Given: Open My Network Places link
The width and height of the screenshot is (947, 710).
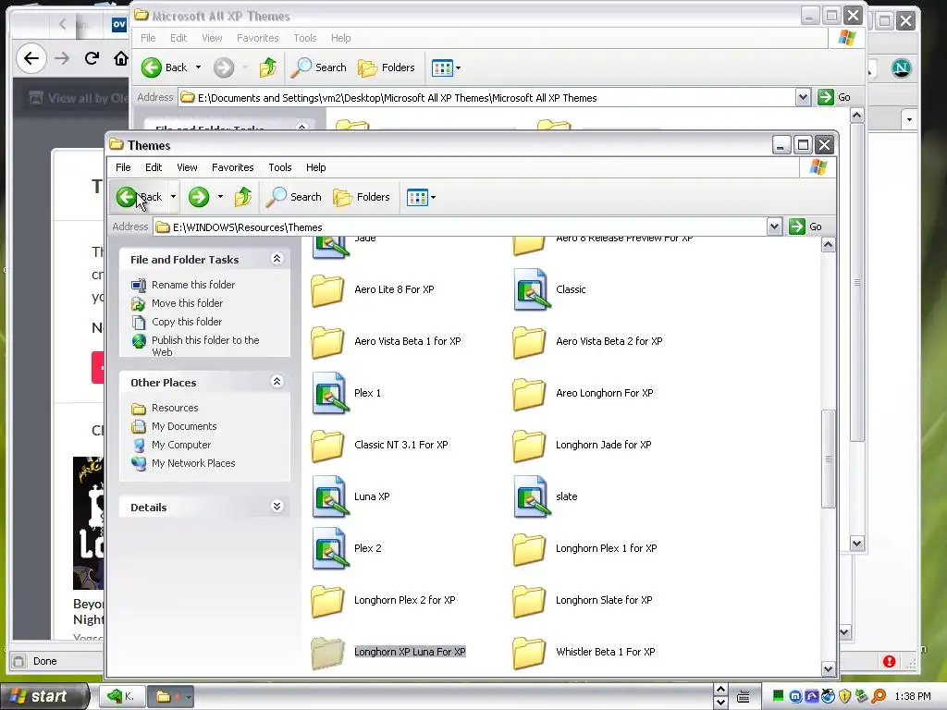Looking at the screenshot, I should click(184, 463).
